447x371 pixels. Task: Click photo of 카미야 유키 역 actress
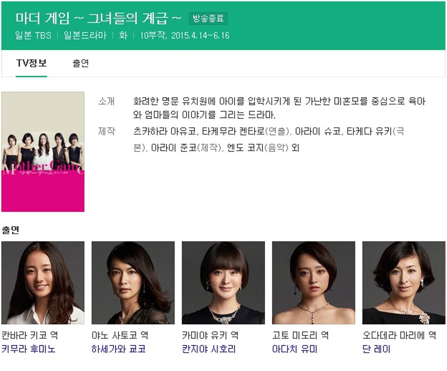point(223,283)
